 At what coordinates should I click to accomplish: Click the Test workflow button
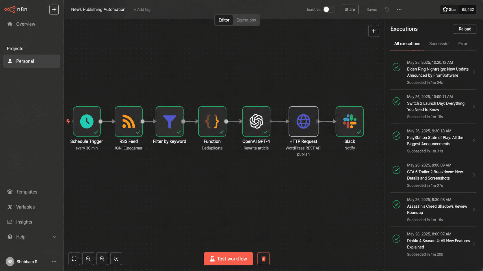(229, 259)
